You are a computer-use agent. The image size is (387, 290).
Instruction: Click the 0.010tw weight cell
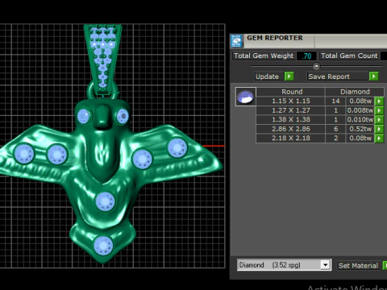[360, 120]
